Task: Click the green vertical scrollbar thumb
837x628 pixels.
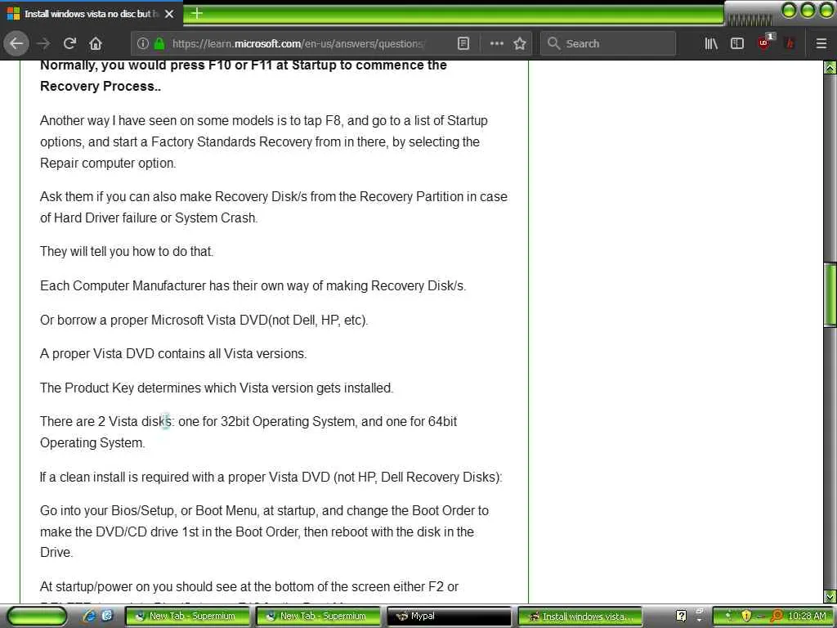Action: click(830, 294)
